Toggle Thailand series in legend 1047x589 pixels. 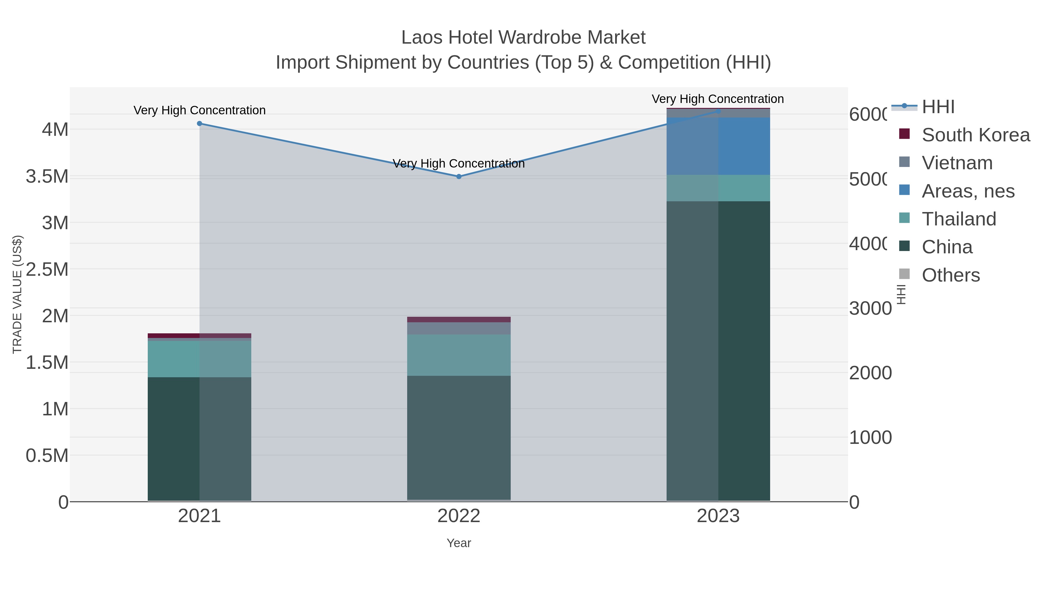tap(948, 219)
